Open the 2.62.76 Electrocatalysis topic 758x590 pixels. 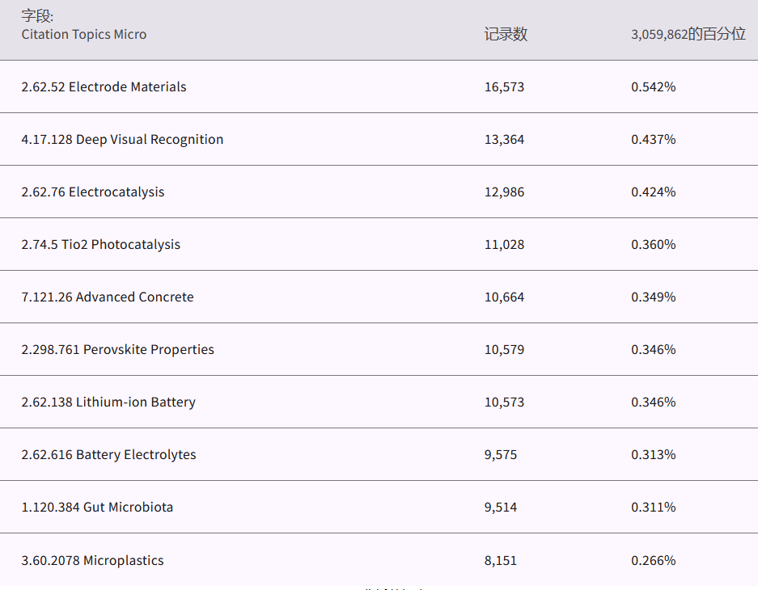coord(92,192)
